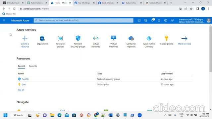Click Last Viewed column header
The image size is (212, 119).
pyautogui.click(x=167, y=74)
